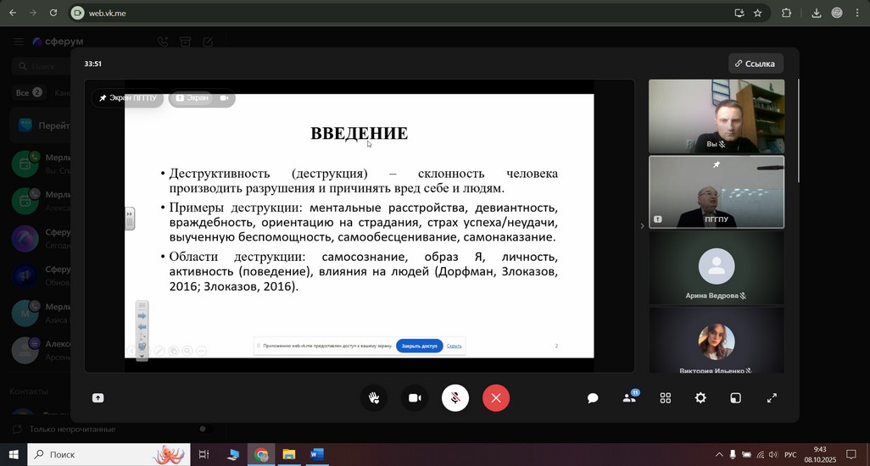
Task: Click the share screen icon
Action: pos(98,398)
